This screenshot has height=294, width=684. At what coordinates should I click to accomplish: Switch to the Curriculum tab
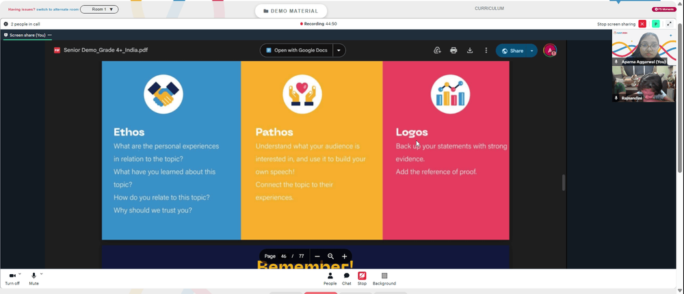(490, 8)
